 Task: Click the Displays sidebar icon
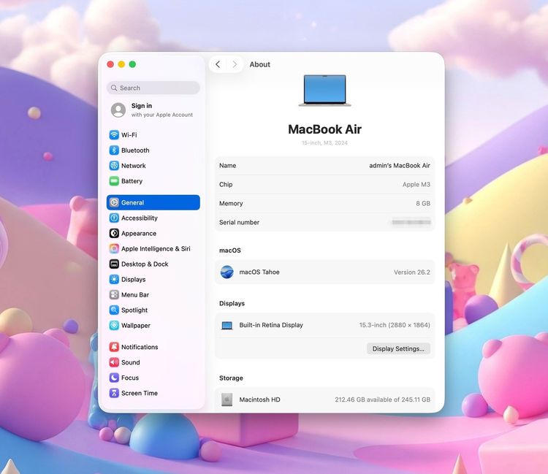pyautogui.click(x=114, y=280)
